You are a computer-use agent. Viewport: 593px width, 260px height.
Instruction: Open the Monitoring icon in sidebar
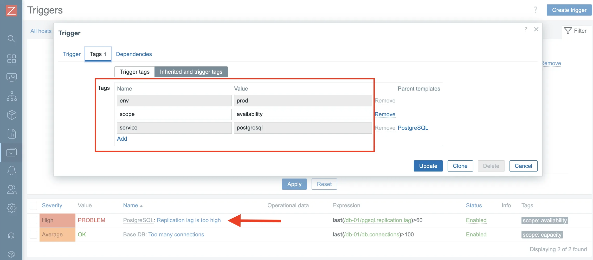(11, 77)
